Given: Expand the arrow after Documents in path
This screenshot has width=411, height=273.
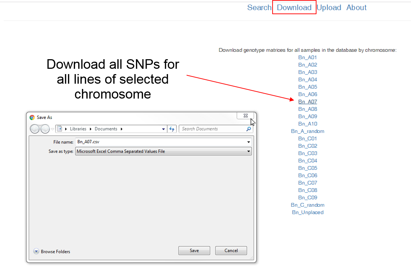Looking at the screenshot, I should [121, 129].
